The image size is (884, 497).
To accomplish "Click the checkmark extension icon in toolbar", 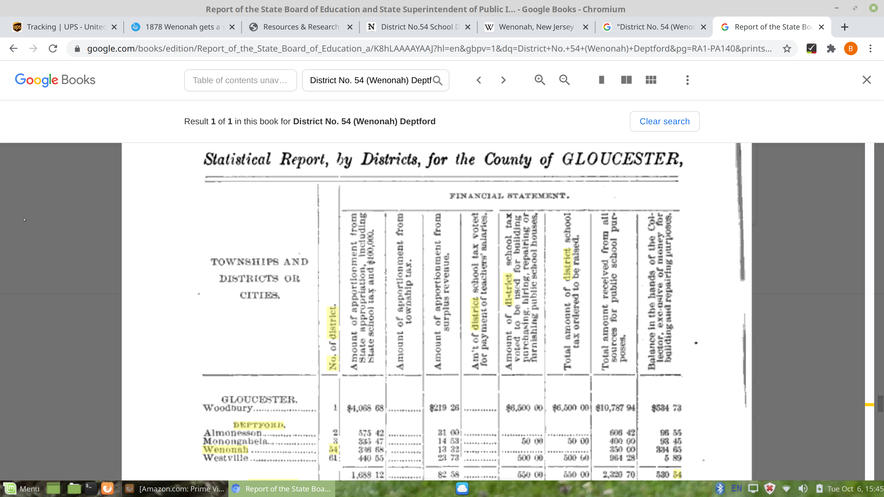I will [x=811, y=48].
